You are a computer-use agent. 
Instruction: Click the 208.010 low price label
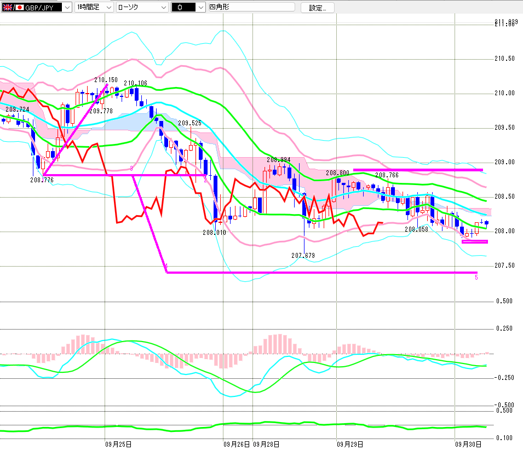click(x=215, y=233)
